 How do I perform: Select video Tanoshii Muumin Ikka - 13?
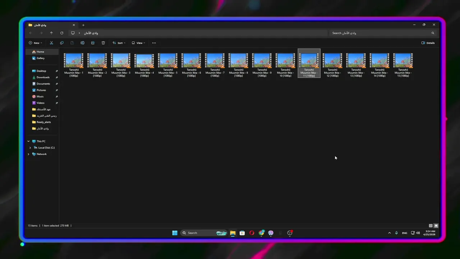coord(356,64)
